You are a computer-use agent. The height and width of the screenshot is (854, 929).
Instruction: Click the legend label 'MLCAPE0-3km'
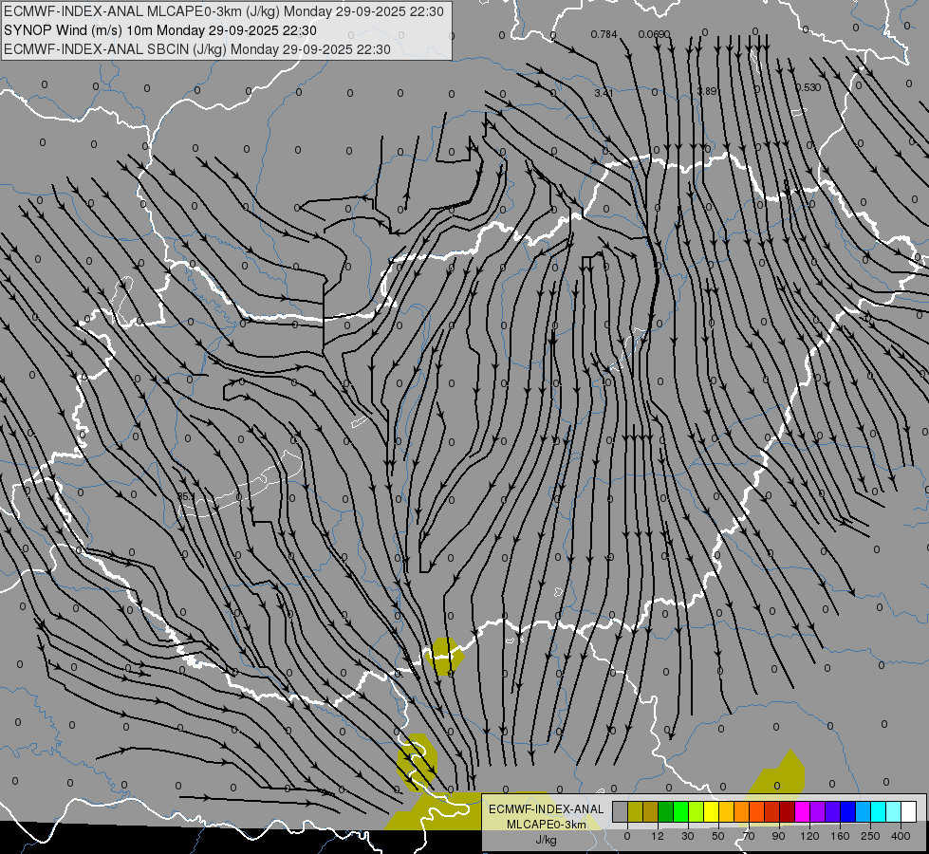tap(546, 825)
